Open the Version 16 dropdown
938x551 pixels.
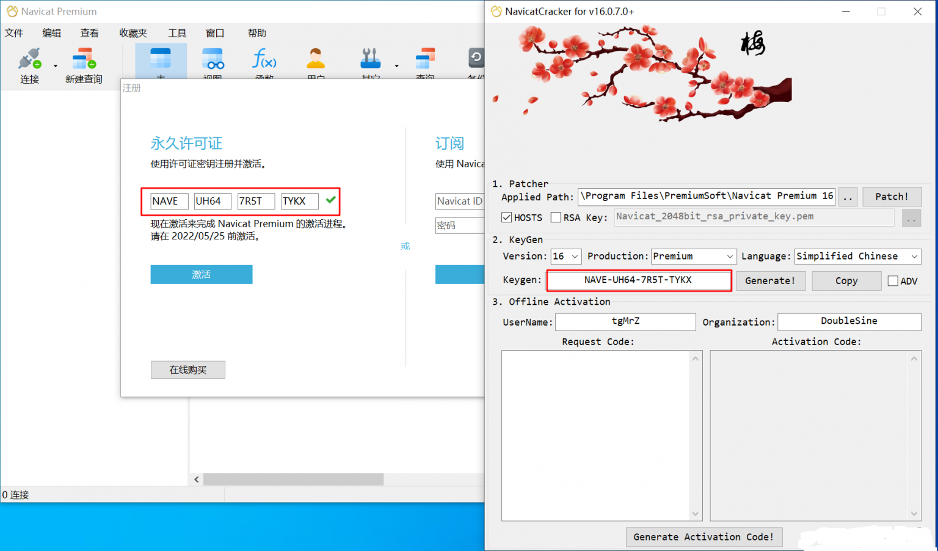click(566, 257)
